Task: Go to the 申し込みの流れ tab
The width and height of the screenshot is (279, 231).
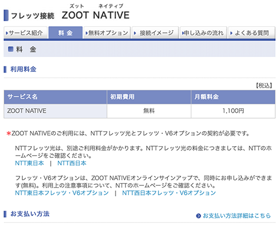Action: (x=204, y=33)
